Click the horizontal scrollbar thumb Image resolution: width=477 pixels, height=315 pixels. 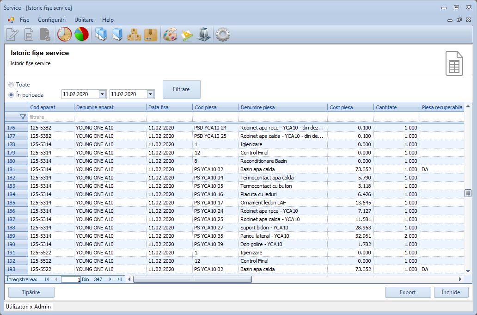(192, 279)
